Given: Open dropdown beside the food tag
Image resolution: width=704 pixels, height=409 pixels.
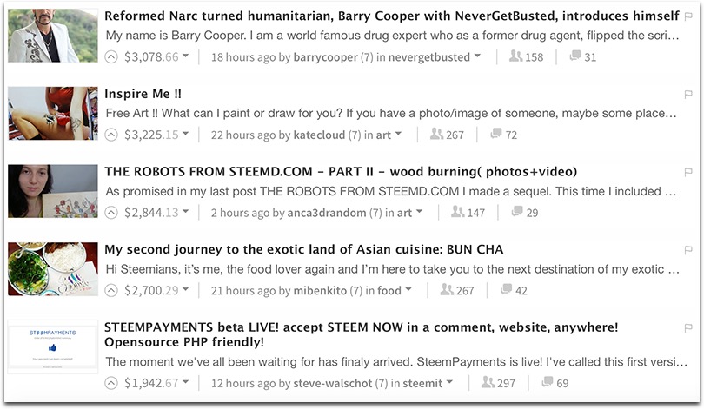Looking at the screenshot, I should (408, 289).
